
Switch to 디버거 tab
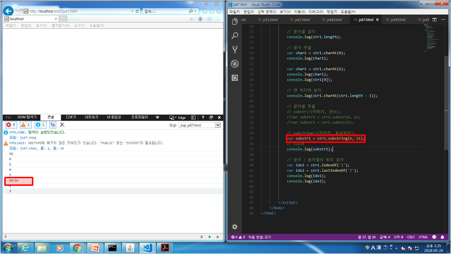tap(71, 117)
